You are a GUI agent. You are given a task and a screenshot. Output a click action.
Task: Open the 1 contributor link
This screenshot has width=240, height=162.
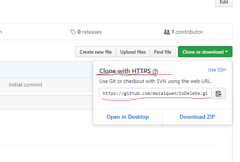[183, 32]
